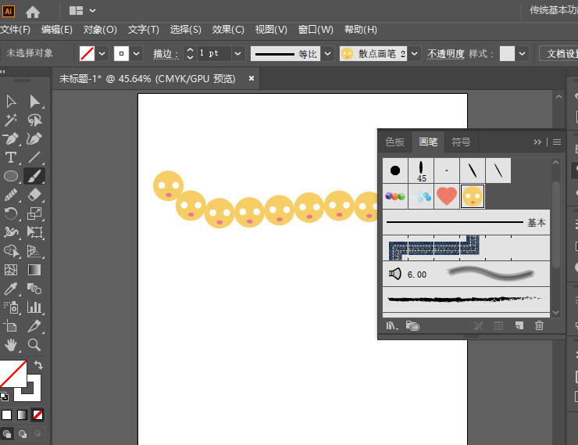Viewport: 578px width, 445px height.
Task: Select the Magic Wand tool
Action: [x=11, y=120]
